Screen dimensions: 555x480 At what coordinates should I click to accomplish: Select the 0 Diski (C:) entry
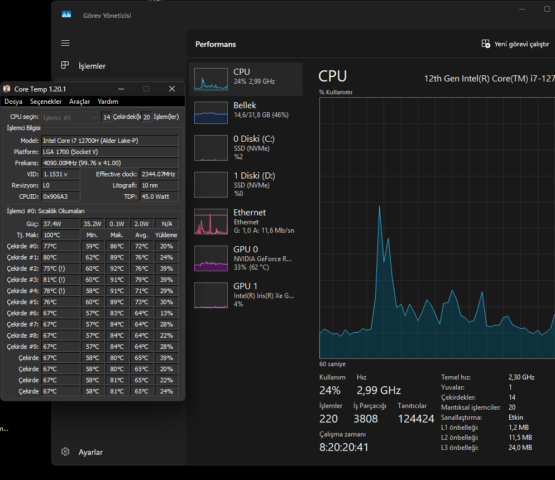[246, 148]
